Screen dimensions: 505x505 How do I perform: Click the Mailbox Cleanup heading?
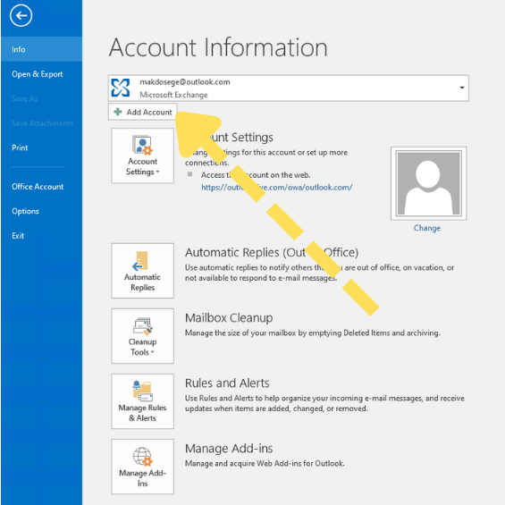[229, 318]
